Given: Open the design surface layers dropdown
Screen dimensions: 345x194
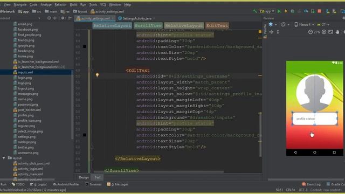Looking at the screenshot, I should coord(272,25).
